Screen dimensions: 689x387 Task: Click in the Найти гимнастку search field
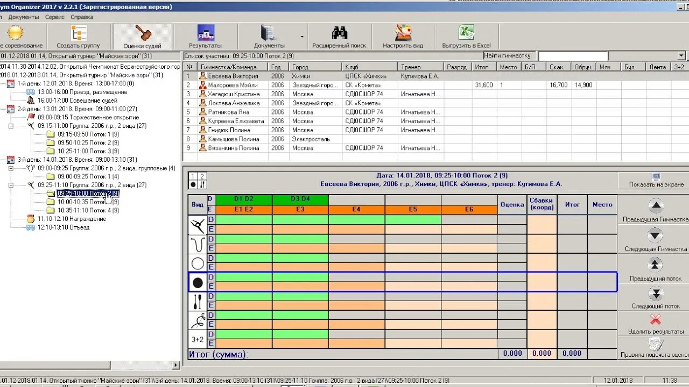(573, 56)
